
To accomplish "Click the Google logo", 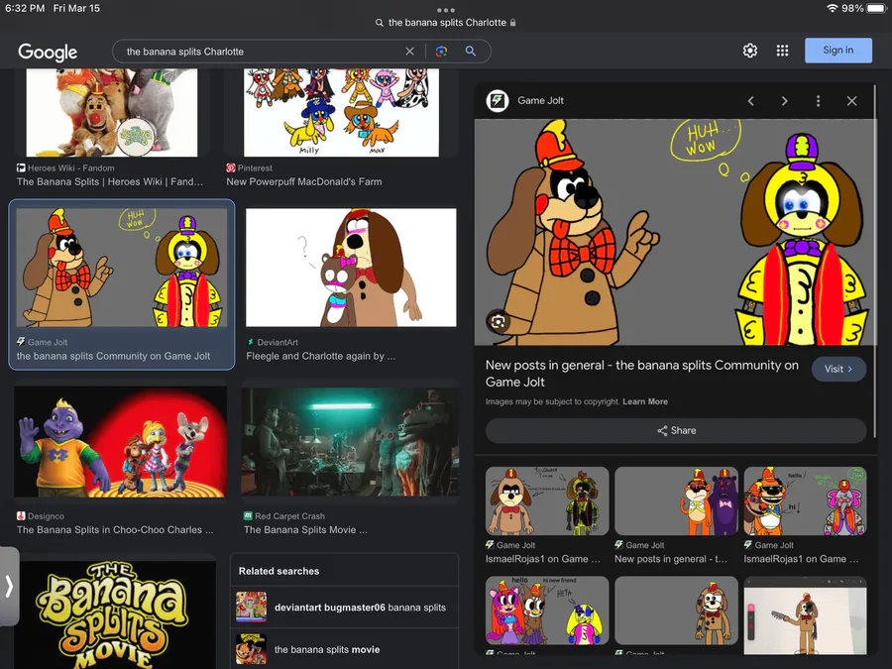I will (x=48, y=52).
